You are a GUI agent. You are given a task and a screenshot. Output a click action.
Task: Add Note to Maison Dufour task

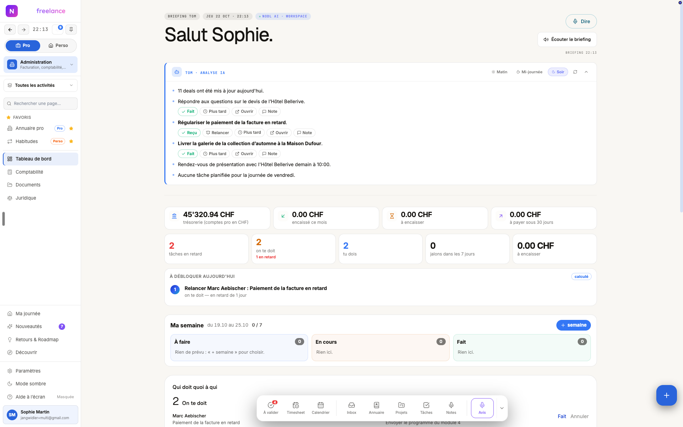pyautogui.click(x=270, y=154)
